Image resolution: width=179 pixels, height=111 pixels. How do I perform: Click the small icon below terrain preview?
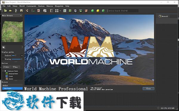(4, 47)
